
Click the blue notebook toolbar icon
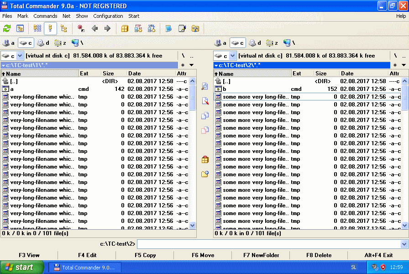(168, 28)
